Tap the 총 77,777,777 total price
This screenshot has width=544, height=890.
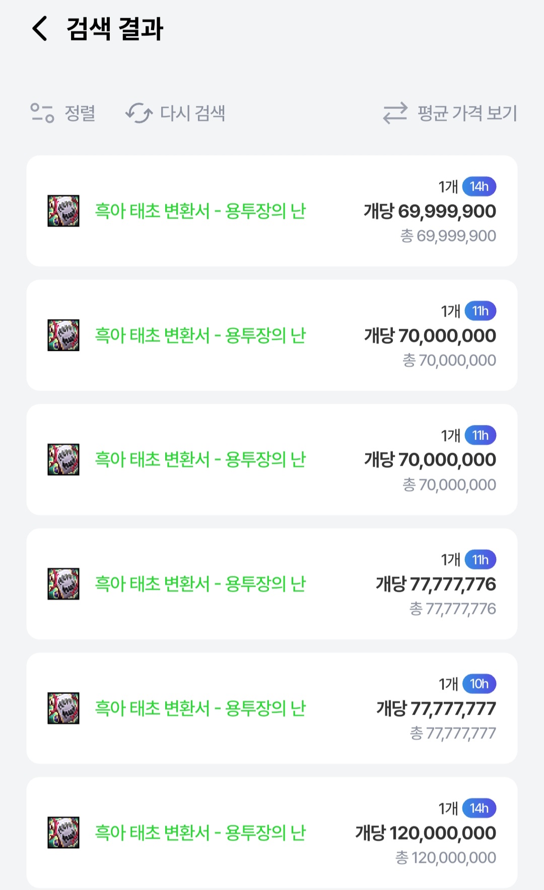click(453, 733)
